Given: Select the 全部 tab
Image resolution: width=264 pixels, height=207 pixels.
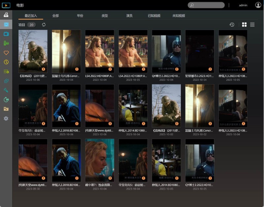Looking at the screenshot, I should 55,15.
